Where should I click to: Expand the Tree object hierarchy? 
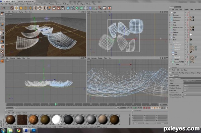(x=170, y=22)
